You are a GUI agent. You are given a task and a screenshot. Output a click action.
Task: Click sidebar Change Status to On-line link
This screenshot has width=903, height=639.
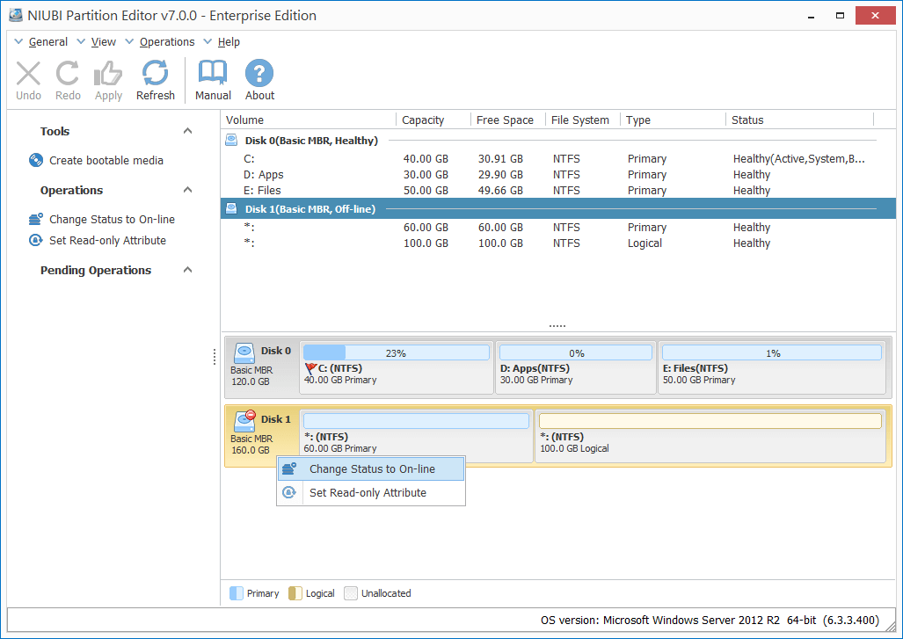point(112,219)
